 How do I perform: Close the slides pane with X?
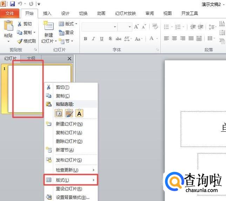69,58
